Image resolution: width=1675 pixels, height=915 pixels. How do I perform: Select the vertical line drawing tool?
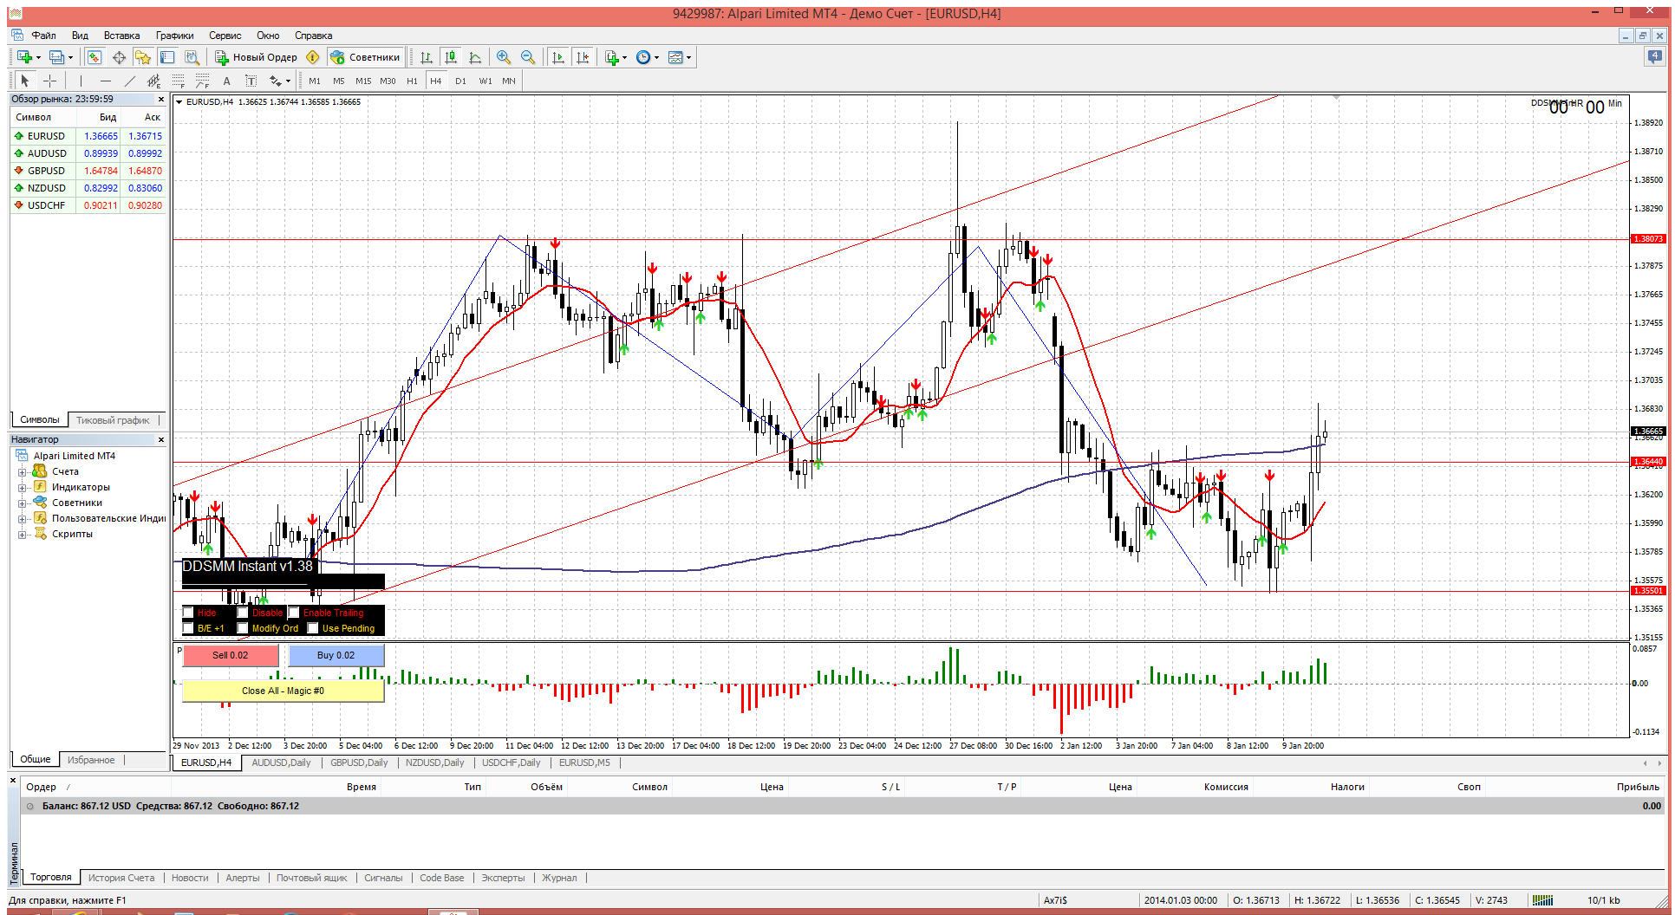(81, 81)
